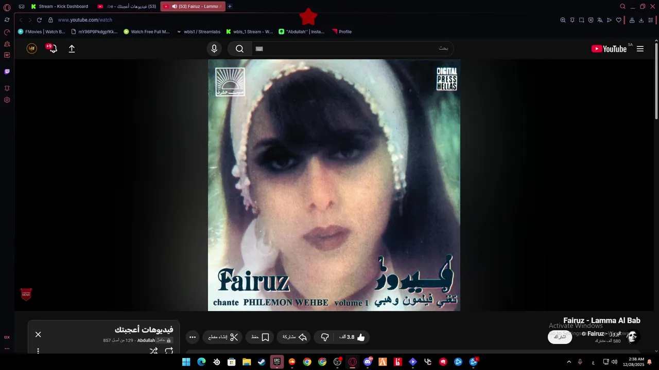Click the Twitch icon in Opera sidebar

click(7, 71)
